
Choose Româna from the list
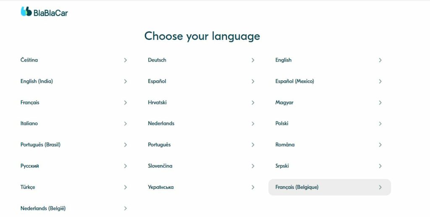point(329,145)
